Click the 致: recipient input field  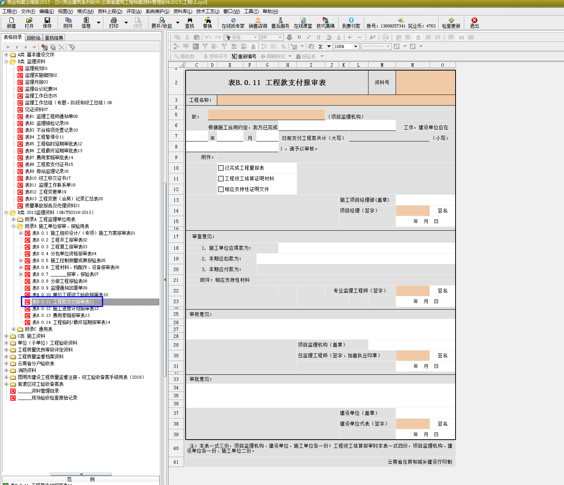click(267, 115)
